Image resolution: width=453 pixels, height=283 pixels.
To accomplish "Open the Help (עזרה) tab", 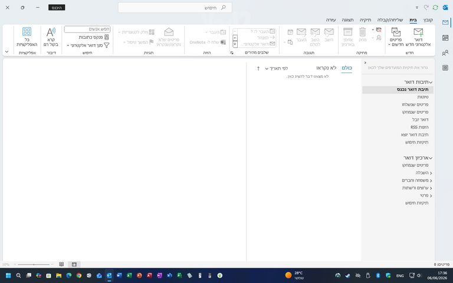I will (331, 20).
